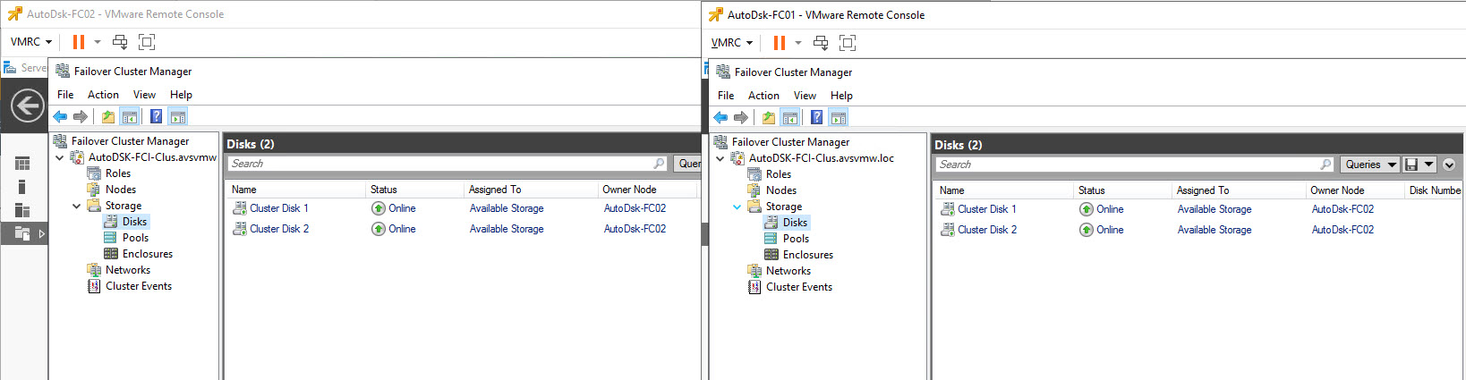
Task: Go back using the blue arrow in FC01 toolbar
Action: pyautogui.click(x=720, y=117)
